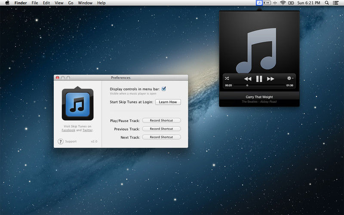This screenshot has height=215, width=344.
Task: Go to previous track in the player popup
Action: [248, 79]
